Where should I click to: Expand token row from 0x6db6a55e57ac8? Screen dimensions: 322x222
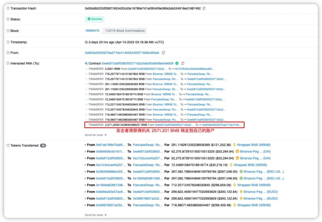85,192
